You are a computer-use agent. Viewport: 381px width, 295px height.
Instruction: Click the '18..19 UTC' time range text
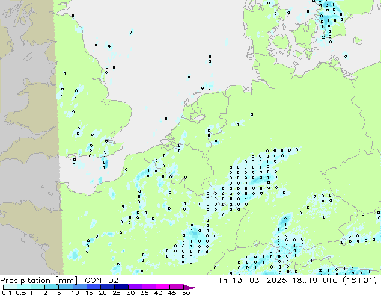click(315, 281)
